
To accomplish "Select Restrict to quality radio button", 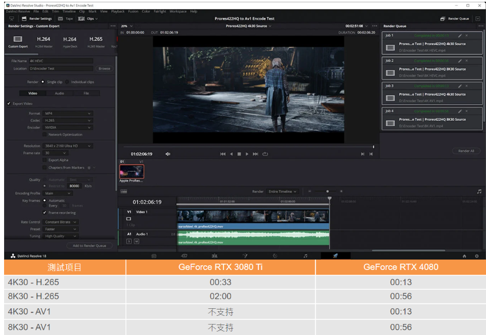I will [45, 186].
